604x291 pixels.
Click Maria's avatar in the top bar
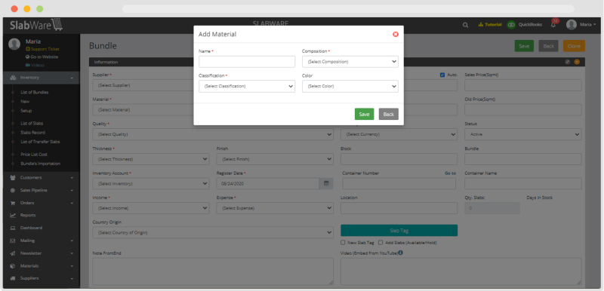click(572, 25)
